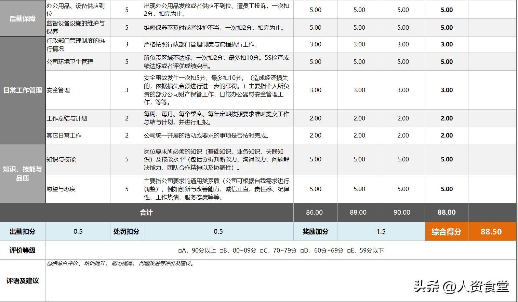Select the 知识、技能与品质 category header cell
This screenshot has height=302, width=518.
pos(22,174)
